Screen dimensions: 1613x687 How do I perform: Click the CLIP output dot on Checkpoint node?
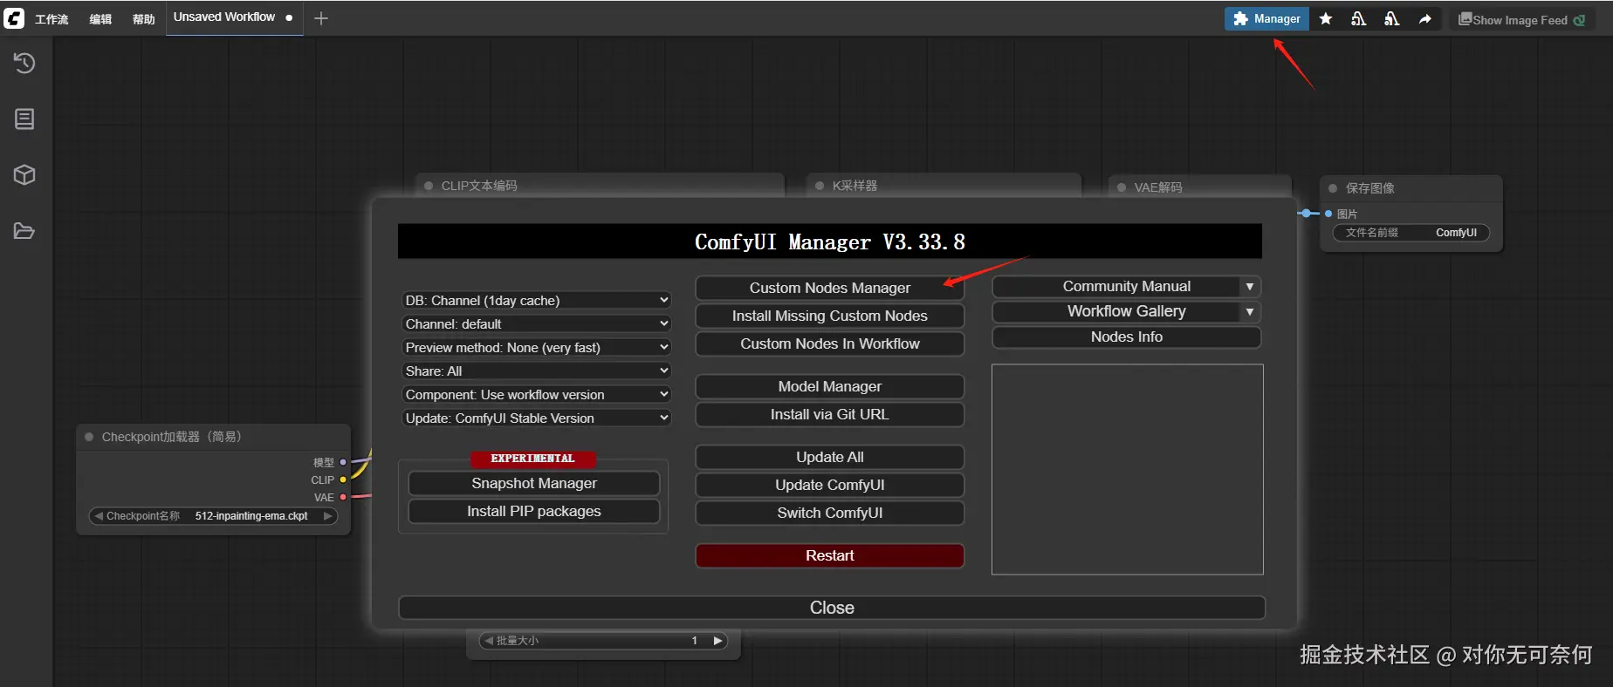pyautogui.click(x=343, y=480)
